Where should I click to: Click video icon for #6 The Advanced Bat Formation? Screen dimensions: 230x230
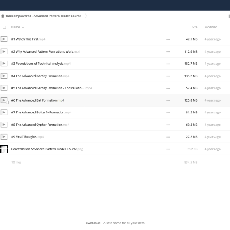click(x=4, y=100)
